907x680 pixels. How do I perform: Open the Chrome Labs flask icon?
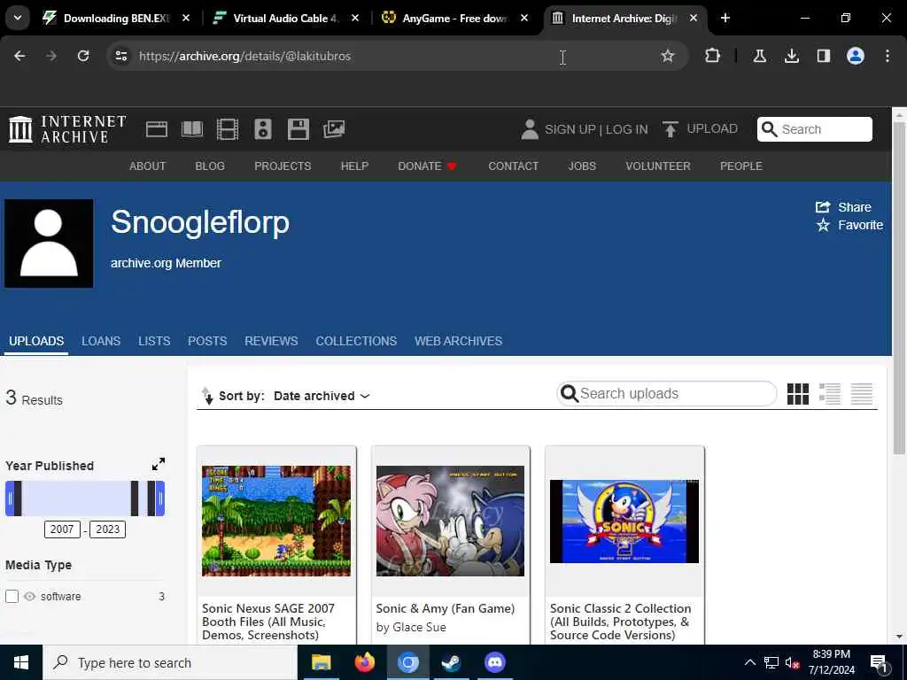pos(759,56)
